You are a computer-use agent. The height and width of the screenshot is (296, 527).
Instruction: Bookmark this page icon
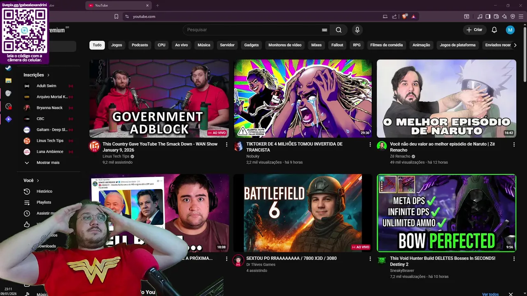pyautogui.click(x=117, y=16)
